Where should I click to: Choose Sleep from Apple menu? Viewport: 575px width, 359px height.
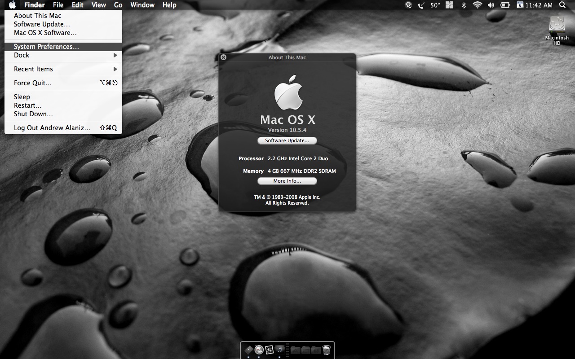tap(63, 97)
